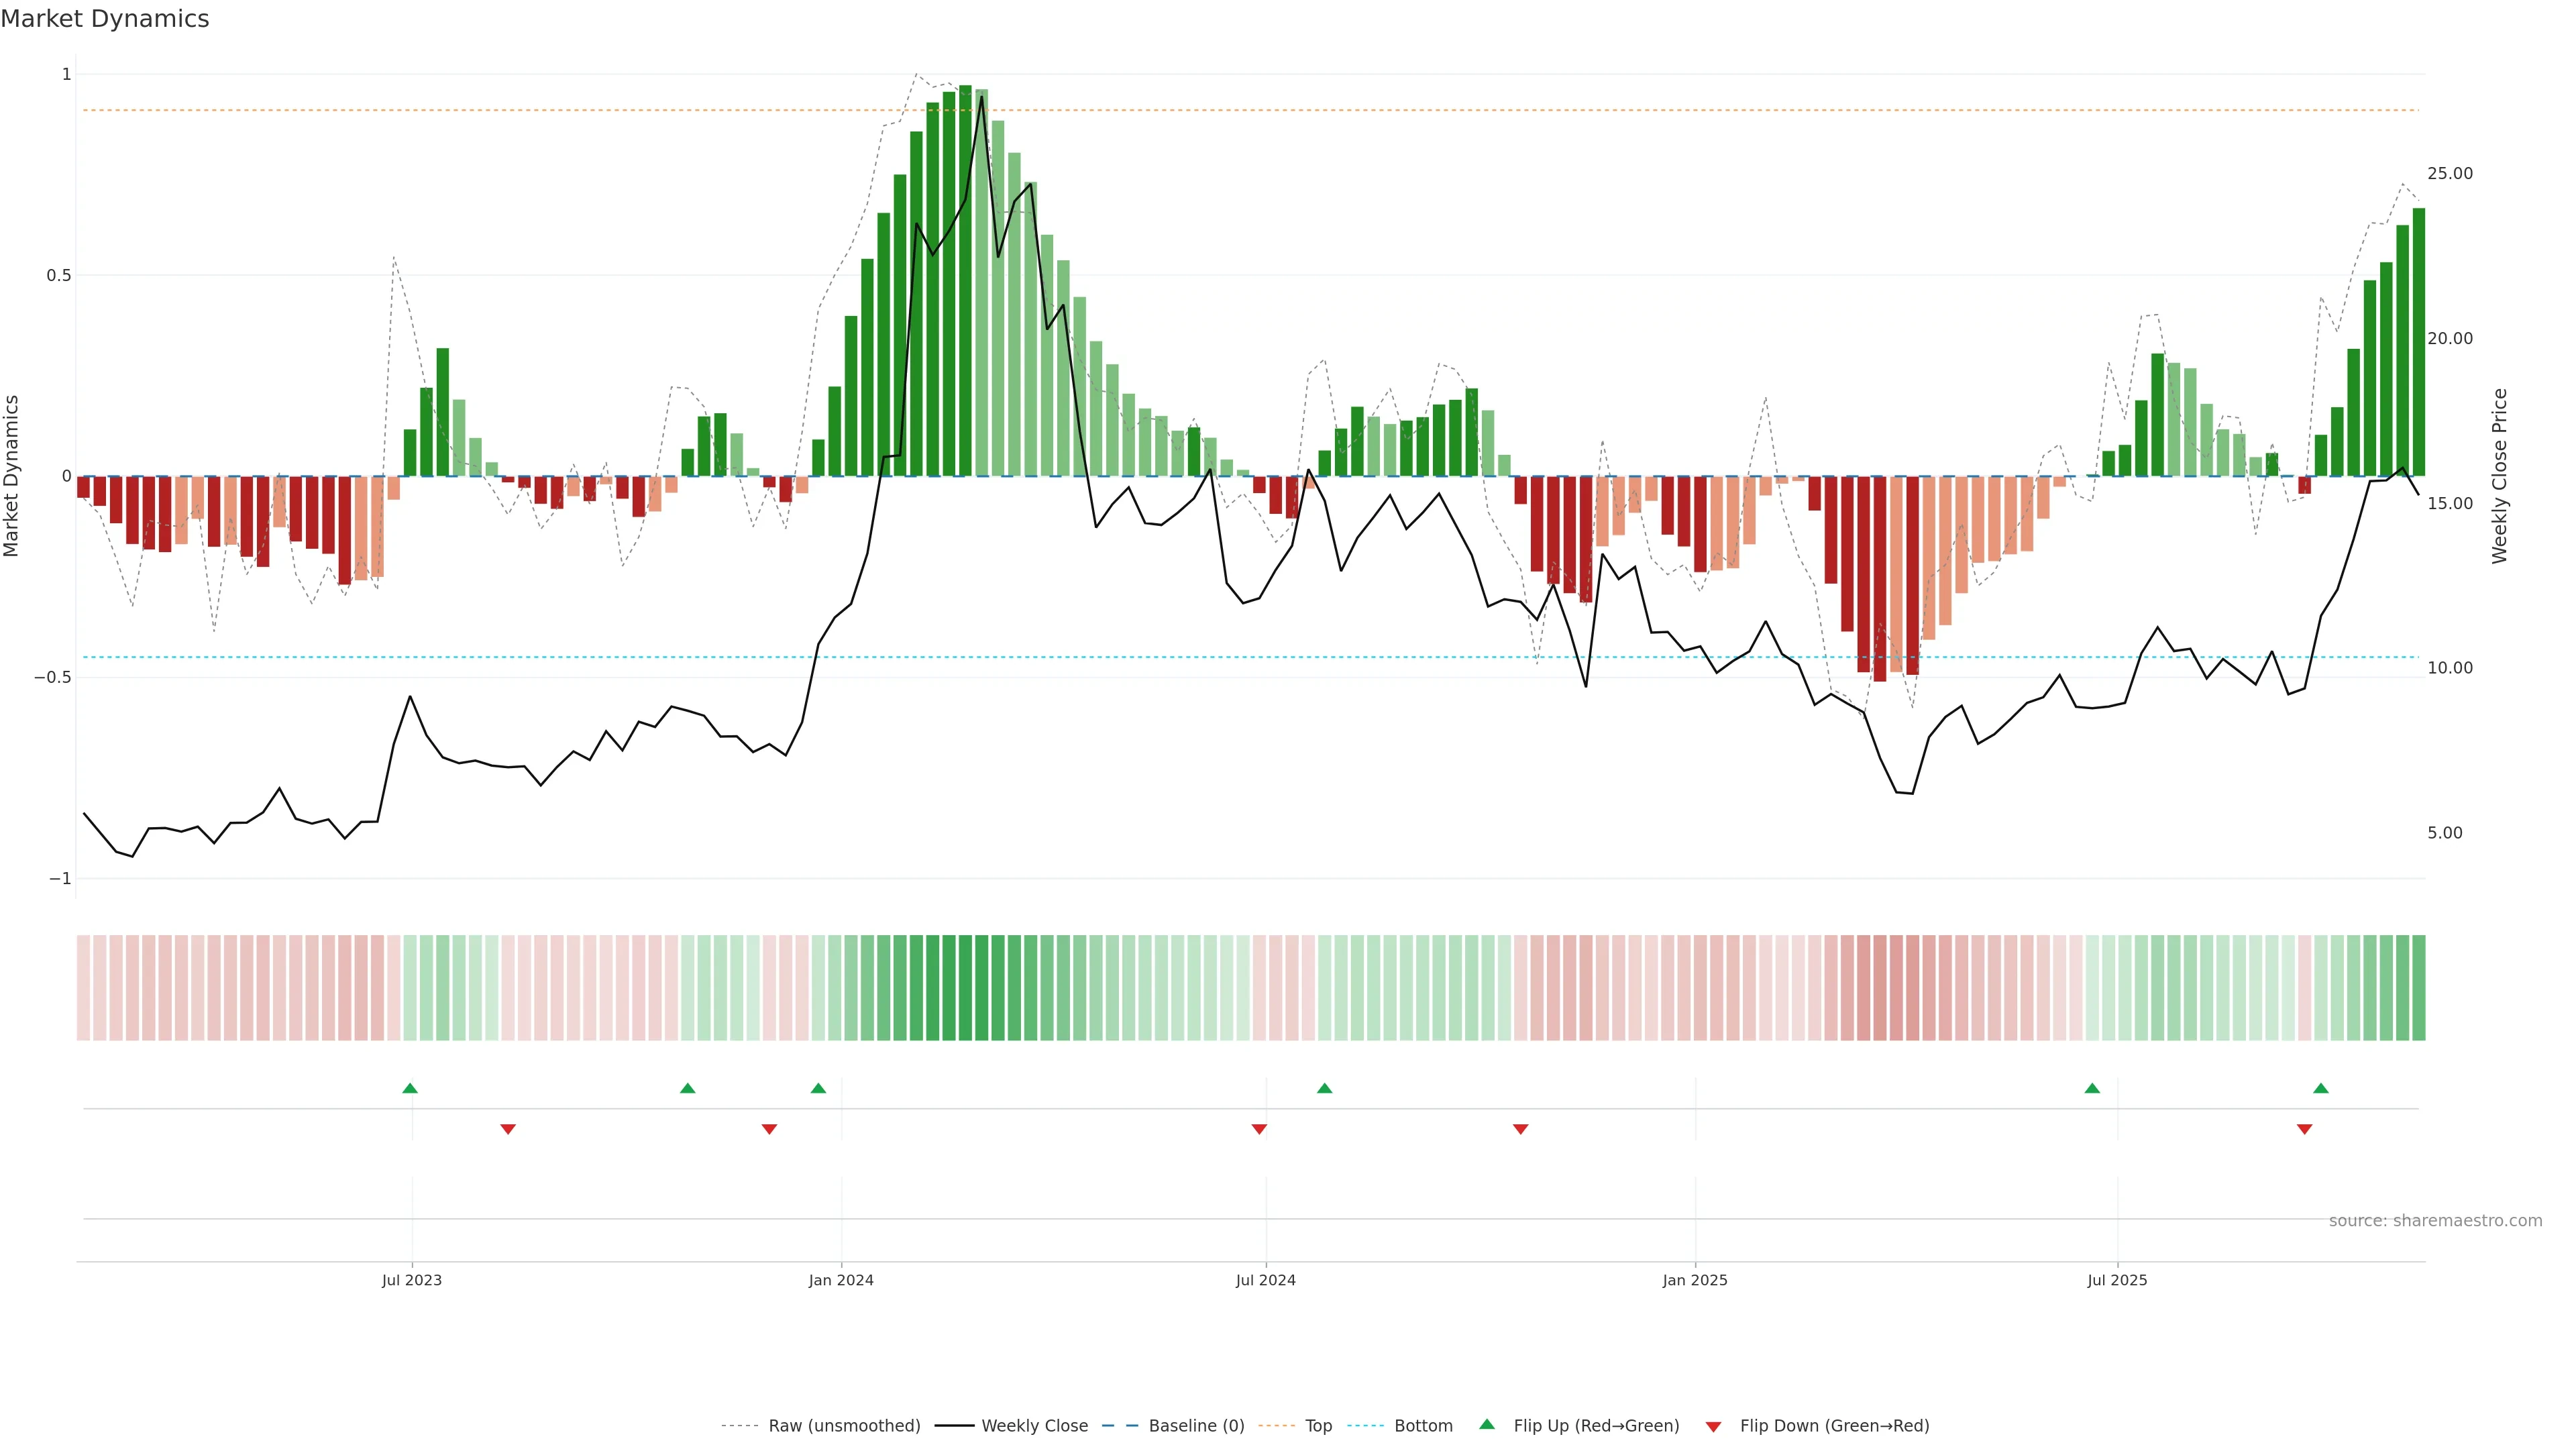Click the Jul 2025 x-axis label
The image size is (2576, 1449).
click(x=2117, y=1280)
